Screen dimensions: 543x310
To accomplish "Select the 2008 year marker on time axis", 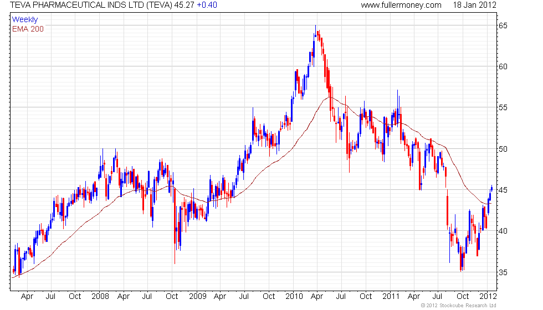I will pyautogui.click(x=100, y=297).
